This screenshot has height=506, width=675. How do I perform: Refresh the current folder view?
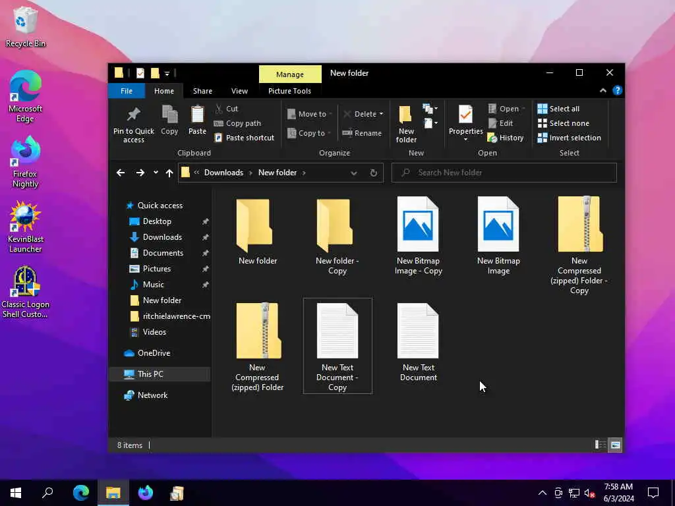(374, 173)
